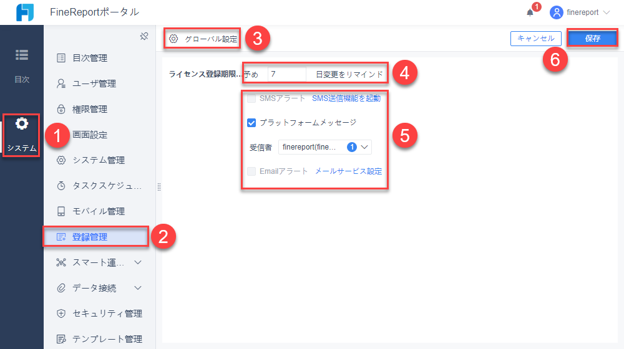Click the 権限管理 lock icon

click(61, 109)
